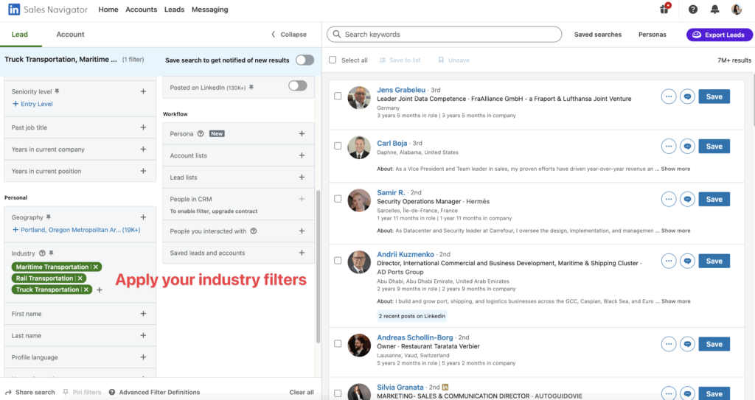The image size is (755, 400).
Task: Switch to the Account tab
Action: (x=70, y=35)
